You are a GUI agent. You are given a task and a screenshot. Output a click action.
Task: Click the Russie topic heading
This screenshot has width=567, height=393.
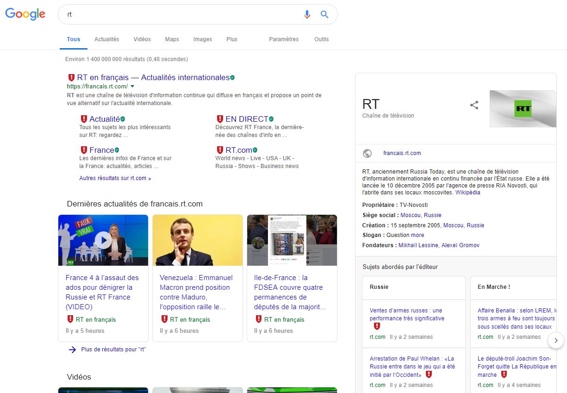click(379, 287)
